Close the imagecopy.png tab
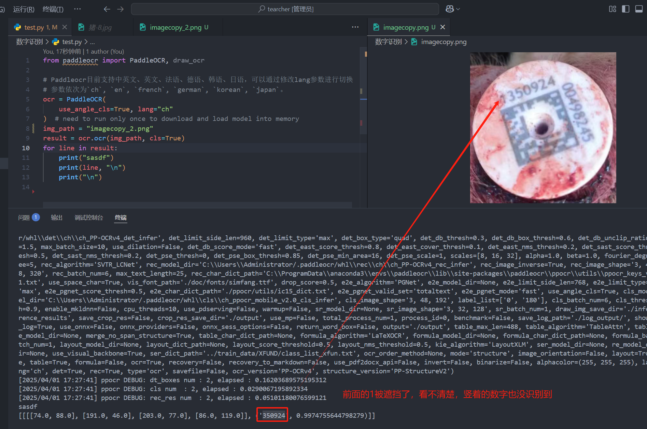The image size is (647, 429). pos(443,27)
